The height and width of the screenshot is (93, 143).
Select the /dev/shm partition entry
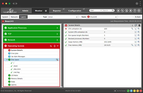tap(17, 69)
